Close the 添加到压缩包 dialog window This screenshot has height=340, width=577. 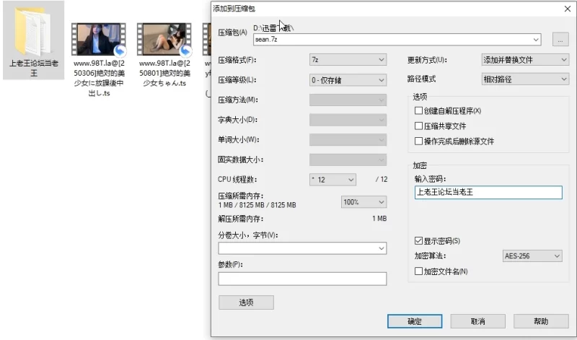pos(566,9)
